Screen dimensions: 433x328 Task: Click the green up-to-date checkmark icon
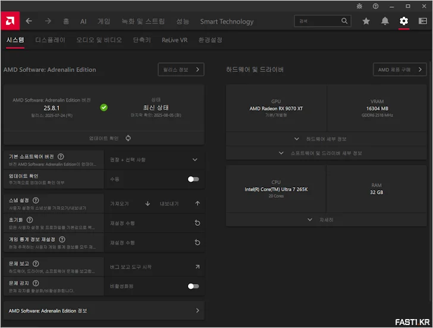104,108
